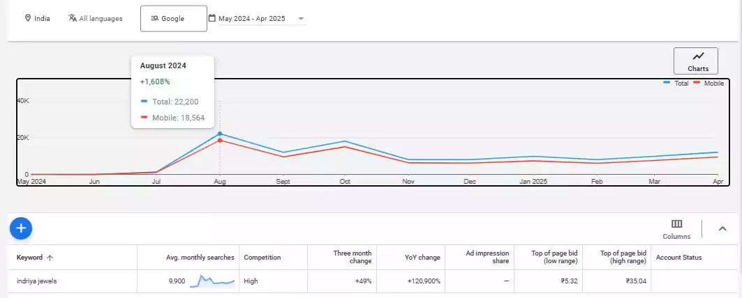Click the August data point on Total line
Viewport: 742px width, 298px height.
220,133
